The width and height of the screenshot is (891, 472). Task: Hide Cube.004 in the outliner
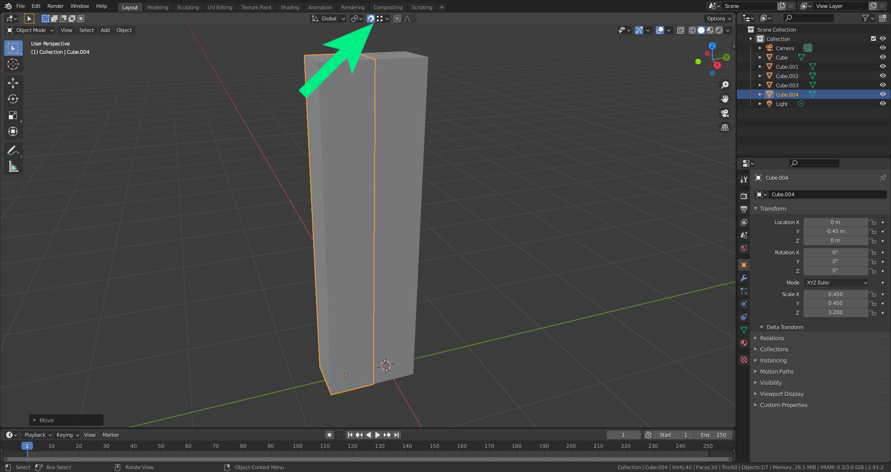point(883,94)
